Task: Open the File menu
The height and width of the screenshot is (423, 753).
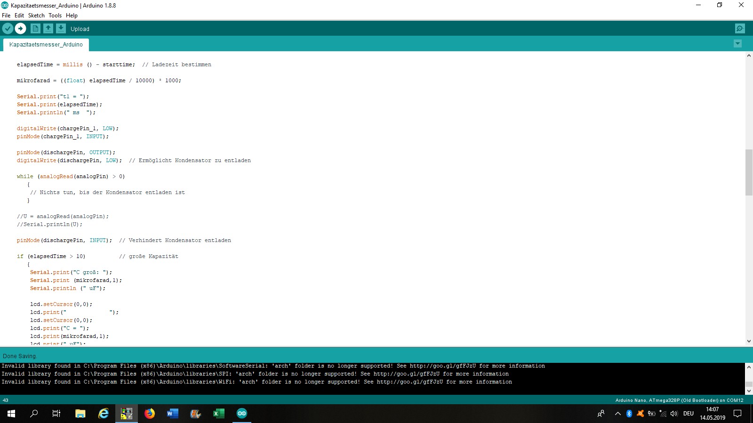Action: (6, 16)
